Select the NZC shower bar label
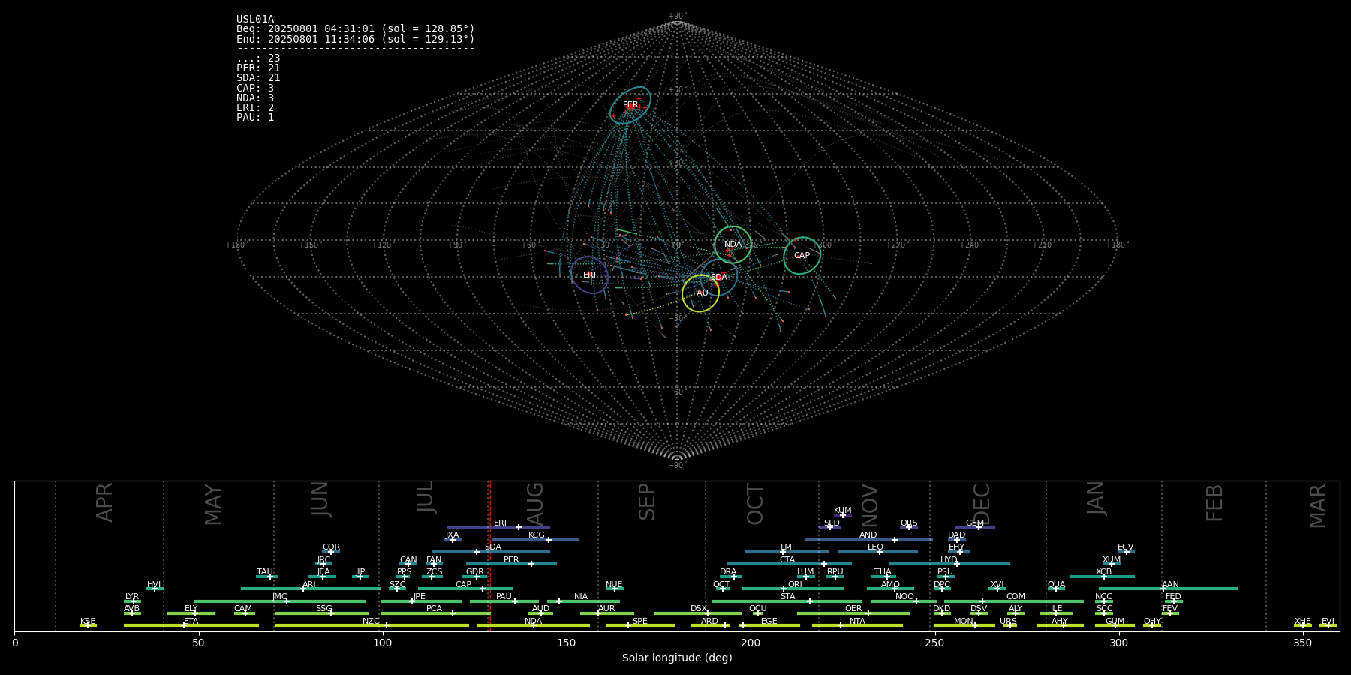Viewport: 1351px width, 675px height. [x=371, y=622]
